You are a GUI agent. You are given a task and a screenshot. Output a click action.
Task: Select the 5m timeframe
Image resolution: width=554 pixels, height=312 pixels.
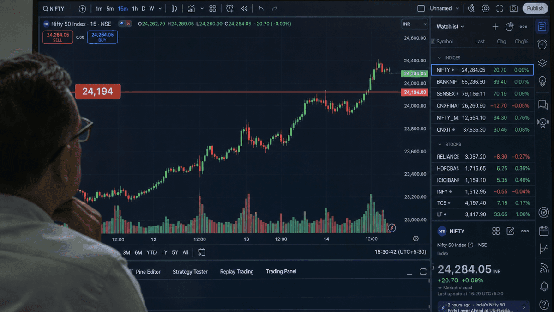coord(110,9)
